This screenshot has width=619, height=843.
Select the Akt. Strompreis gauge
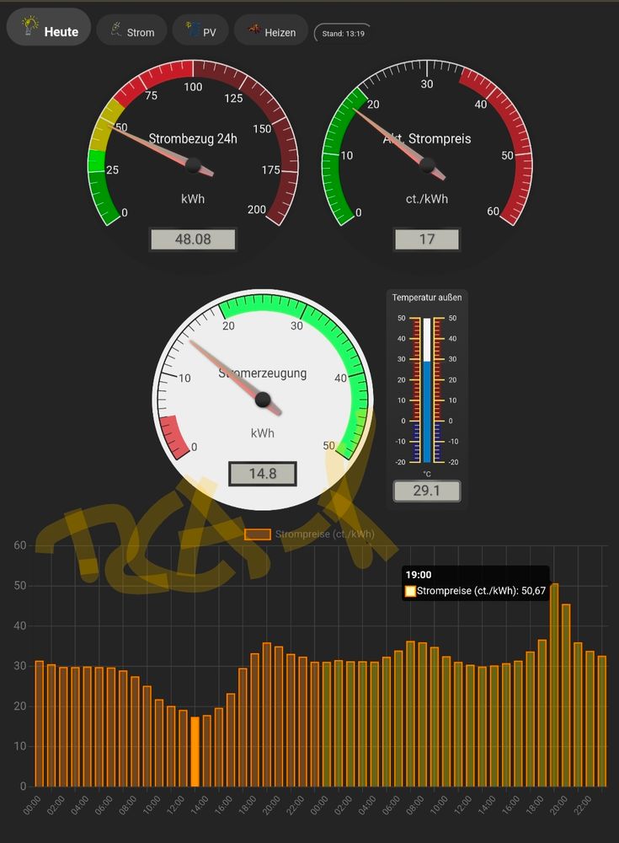click(427, 156)
